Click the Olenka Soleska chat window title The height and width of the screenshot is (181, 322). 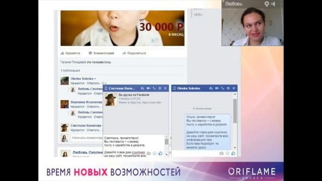[x=188, y=88]
